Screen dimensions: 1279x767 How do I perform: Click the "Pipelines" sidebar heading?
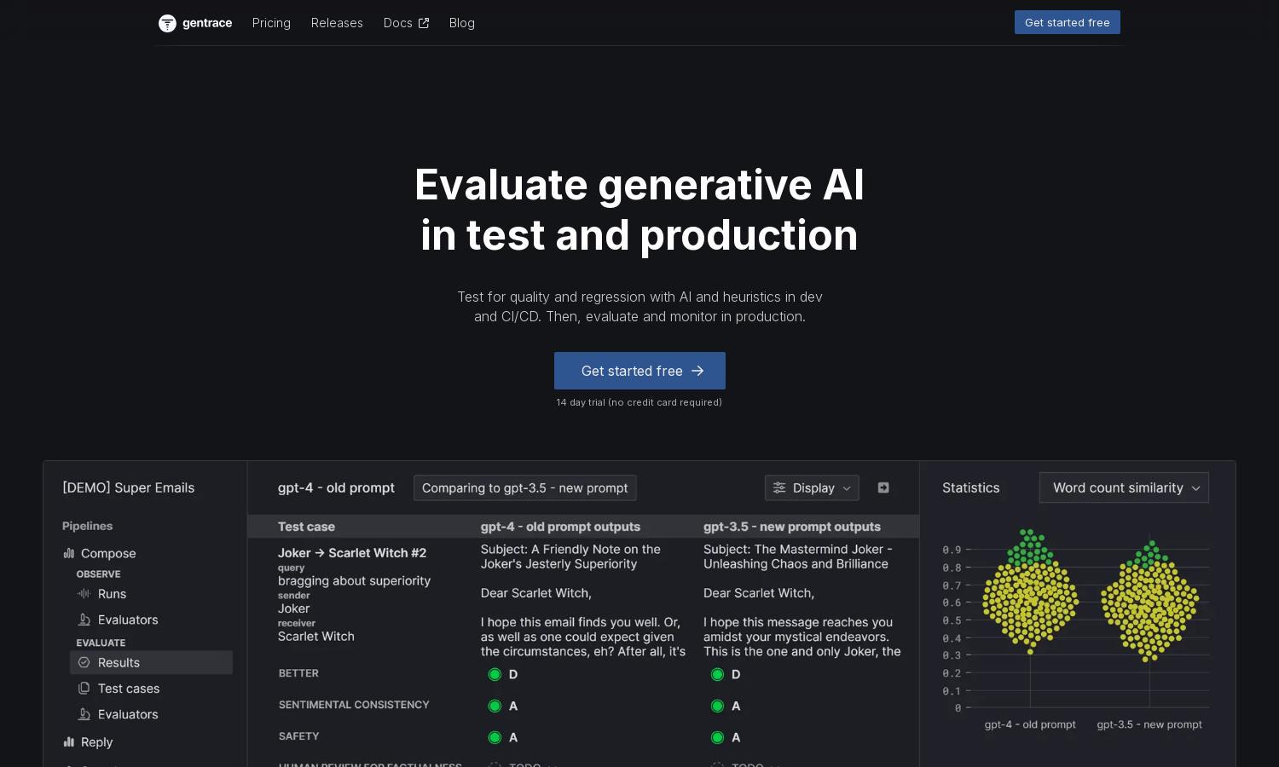coord(88,526)
